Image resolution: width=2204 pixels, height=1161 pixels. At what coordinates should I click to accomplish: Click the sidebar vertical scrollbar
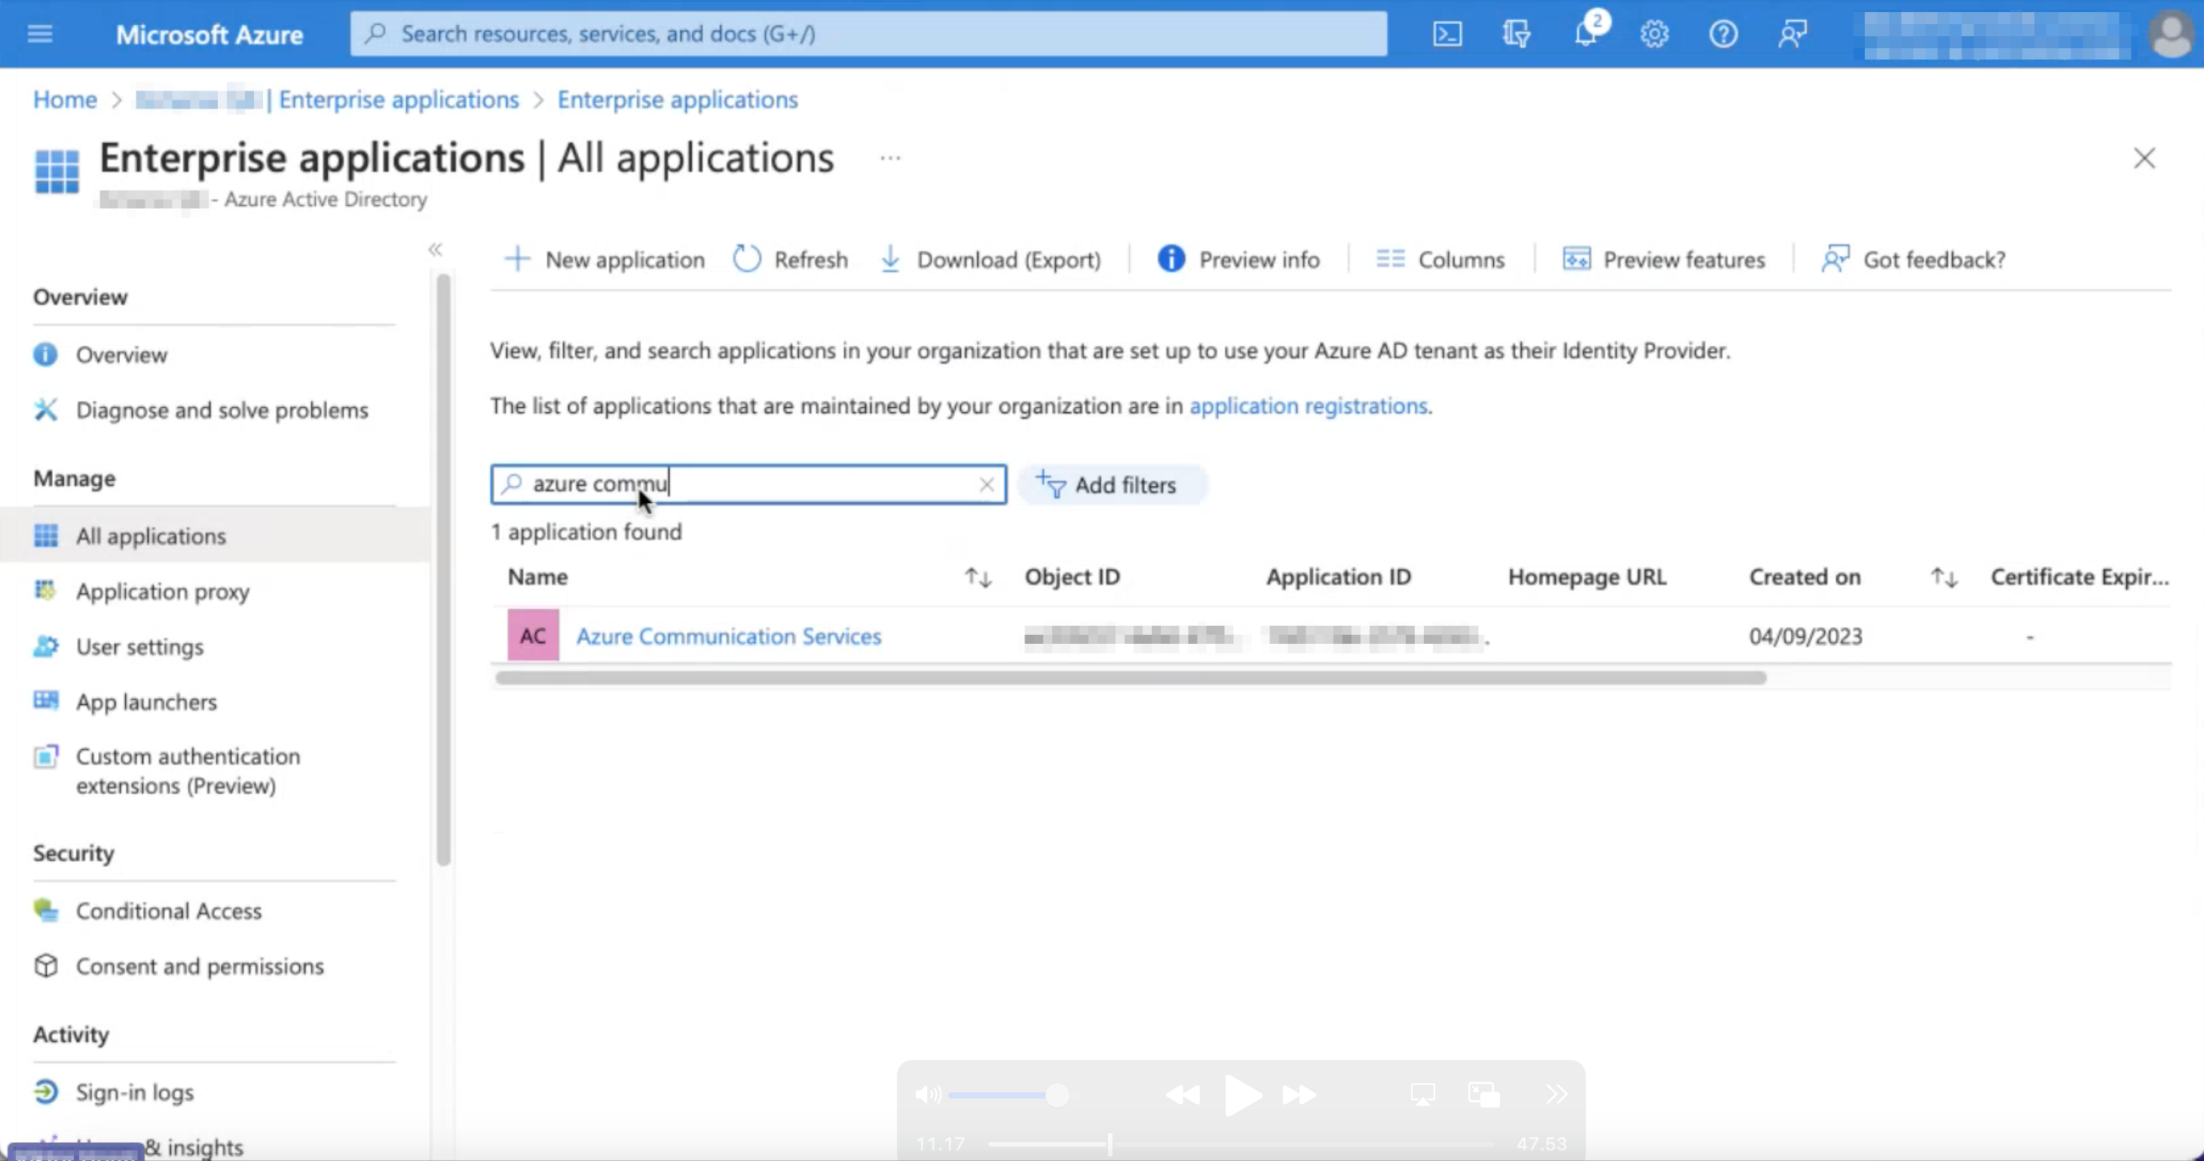(442, 569)
